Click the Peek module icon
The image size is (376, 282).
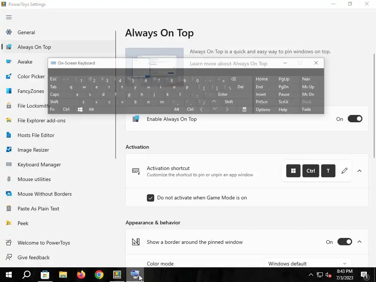9,223
